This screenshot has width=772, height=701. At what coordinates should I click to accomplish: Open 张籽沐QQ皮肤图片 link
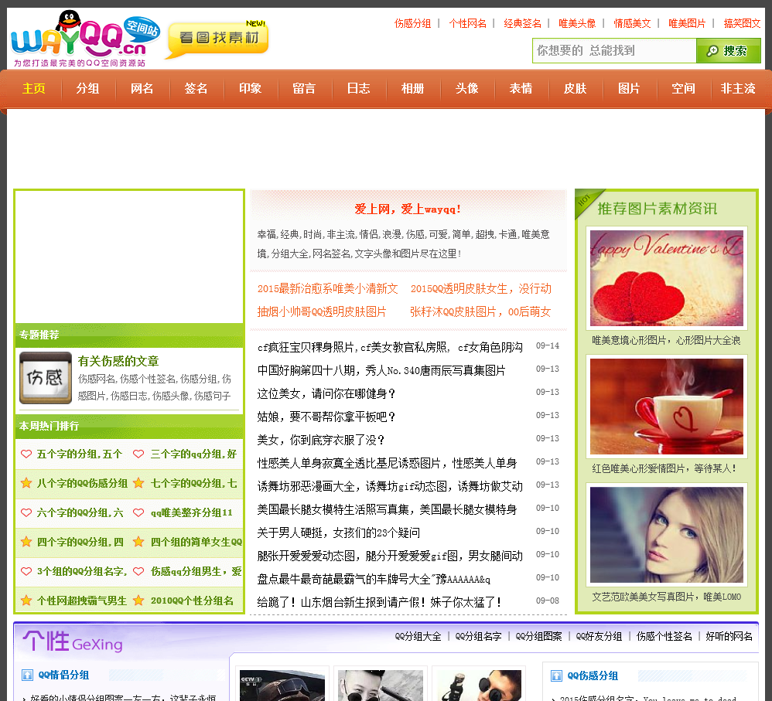click(x=480, y=312)
